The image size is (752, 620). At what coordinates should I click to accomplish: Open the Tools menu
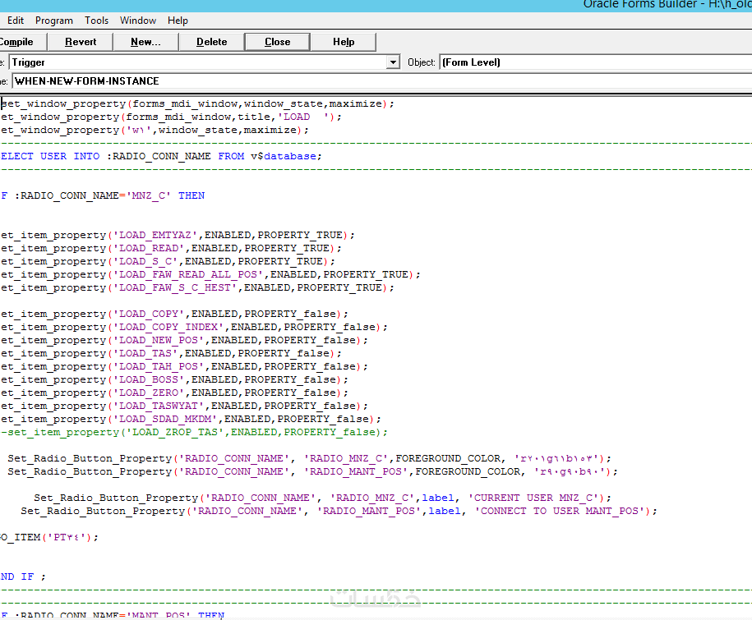96,21
